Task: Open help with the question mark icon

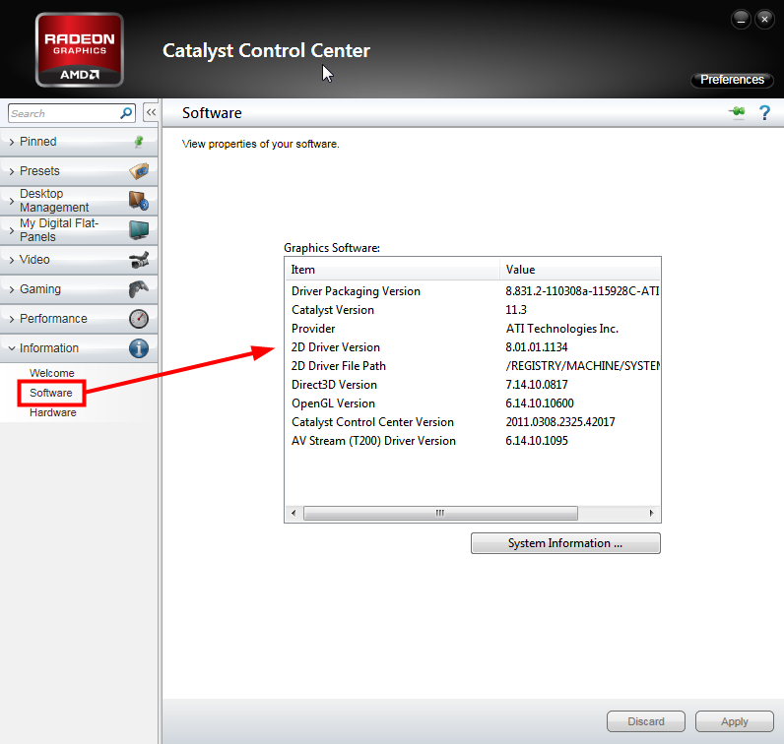Action: [764, 113]
